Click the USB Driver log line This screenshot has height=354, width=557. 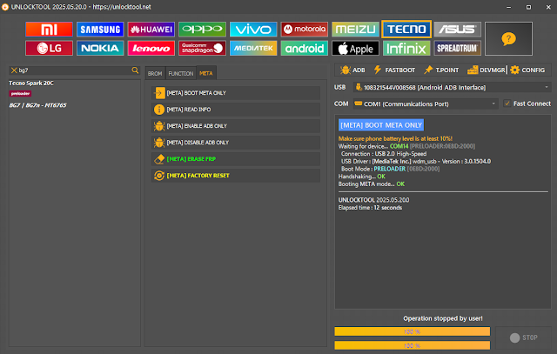pos(416,161)
